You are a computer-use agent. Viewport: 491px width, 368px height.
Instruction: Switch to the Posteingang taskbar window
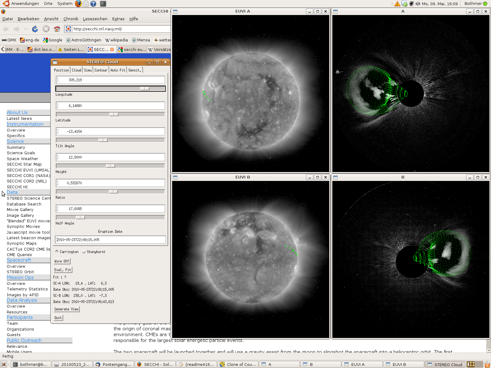click(x=114, y=364)
